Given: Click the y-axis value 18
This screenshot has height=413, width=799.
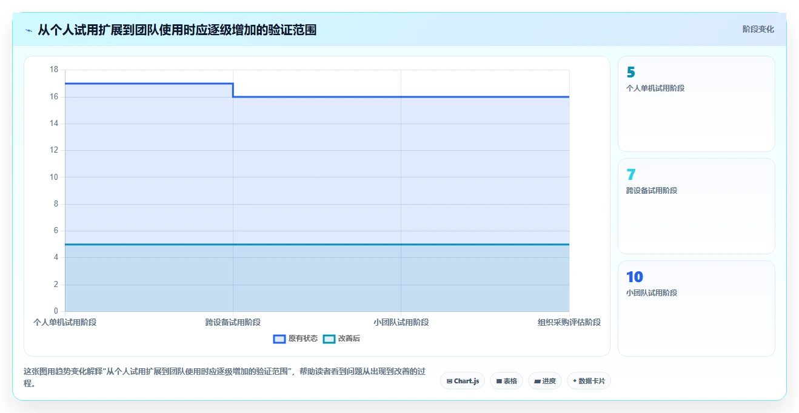Looking at the screenshot, I should (53, 70).
